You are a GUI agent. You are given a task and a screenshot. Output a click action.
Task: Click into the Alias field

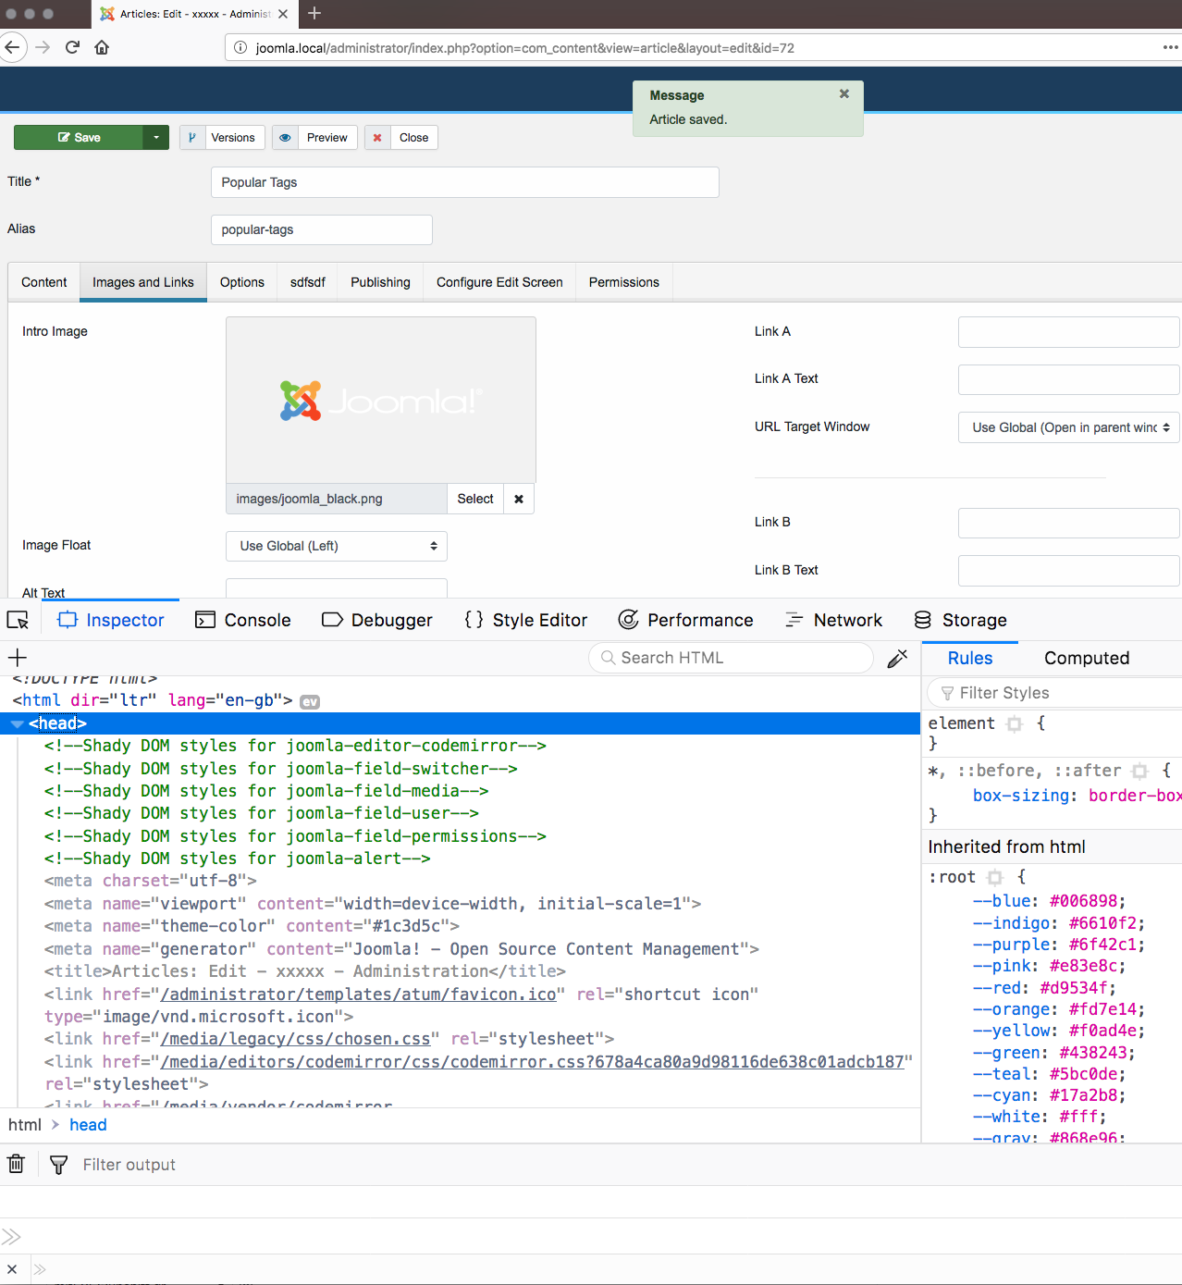[322, 229]
